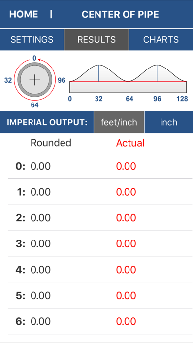Image resolution: width=193 pixels, height=343 pixels.
Task: Tap result row 6 rounded value
Action: point(41,321)
